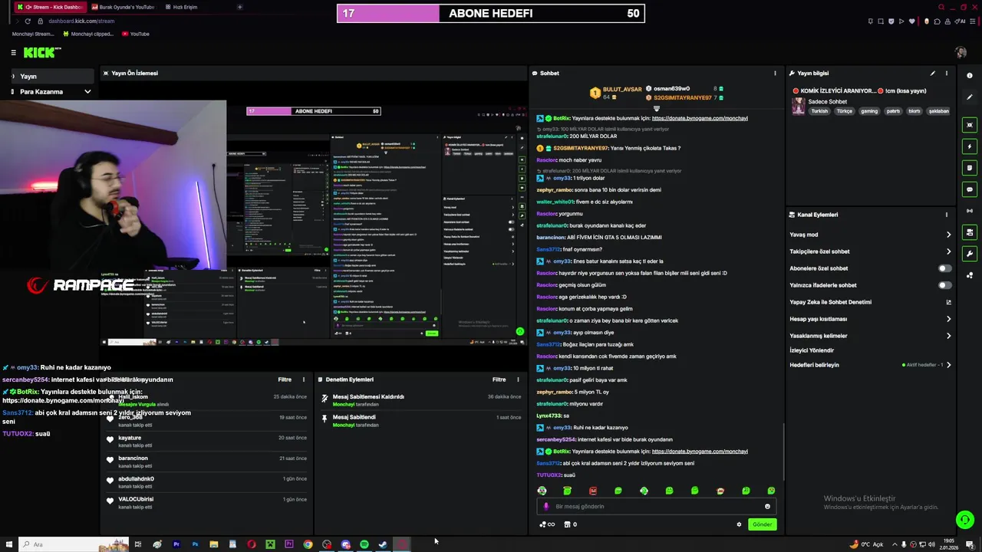The height and width of the screenshot is (552, 982).
Task: Click the Windows taskbar search box
Action: pyautogui.click(x=74, y=544)
